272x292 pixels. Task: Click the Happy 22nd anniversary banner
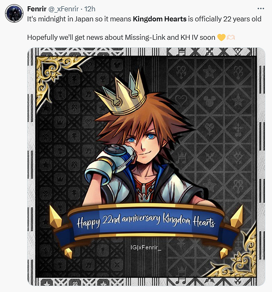[146, 222]
